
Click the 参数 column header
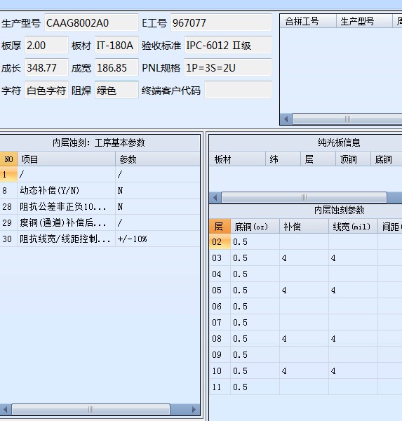point(157,159)
